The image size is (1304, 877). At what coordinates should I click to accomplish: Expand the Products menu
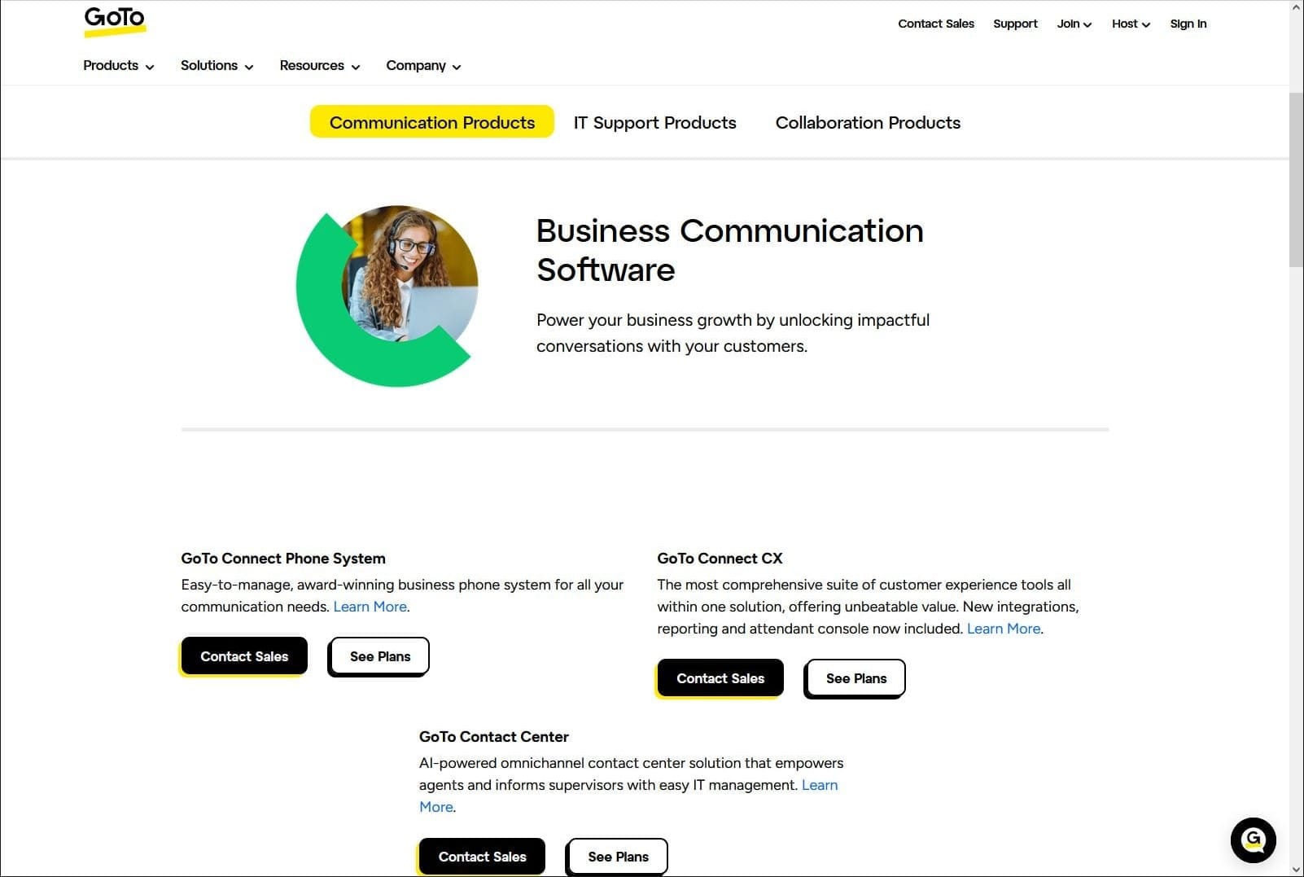click(x=119, y=66)
